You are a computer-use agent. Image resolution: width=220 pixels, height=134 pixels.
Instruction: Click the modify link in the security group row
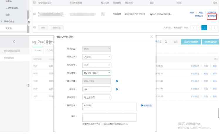[192, 13]
